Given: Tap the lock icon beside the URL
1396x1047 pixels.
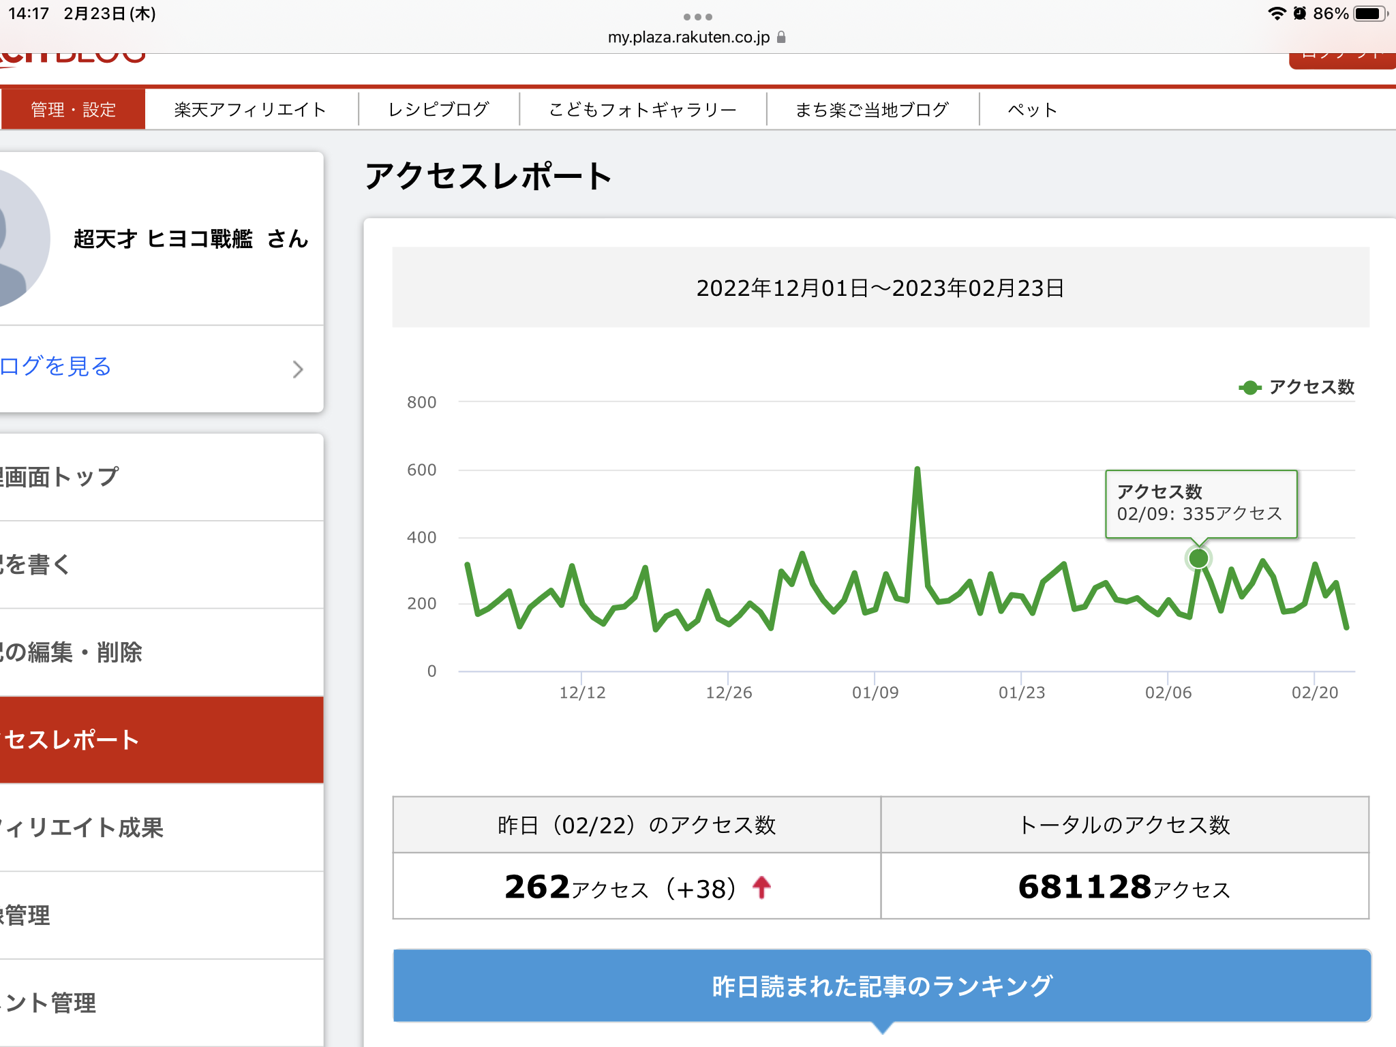Looking at the screenshot, I should coord(781,37).
